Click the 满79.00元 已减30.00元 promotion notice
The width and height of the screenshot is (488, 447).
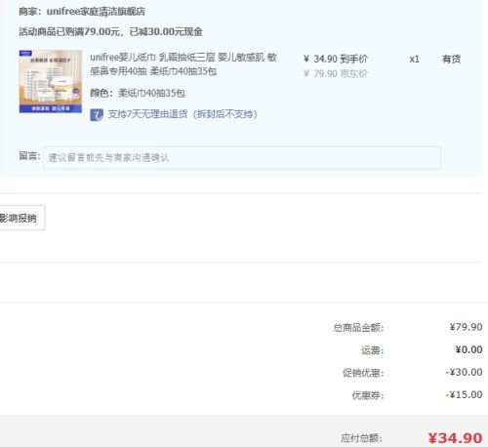[x=110, y=31]
